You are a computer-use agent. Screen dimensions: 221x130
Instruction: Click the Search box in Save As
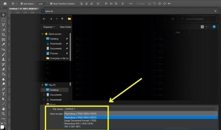pos(197,19)
